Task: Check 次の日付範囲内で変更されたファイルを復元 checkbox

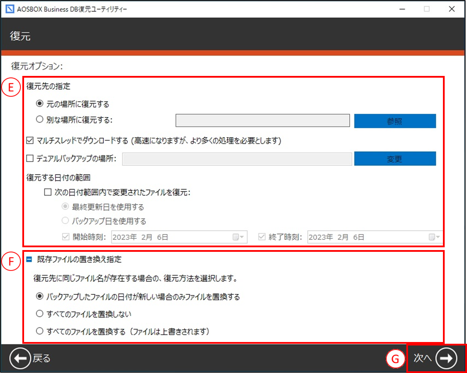Action: (x=48, y=192)
